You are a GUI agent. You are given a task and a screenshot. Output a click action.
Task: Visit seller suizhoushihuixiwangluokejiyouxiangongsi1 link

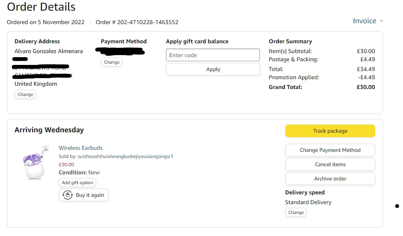124,156
